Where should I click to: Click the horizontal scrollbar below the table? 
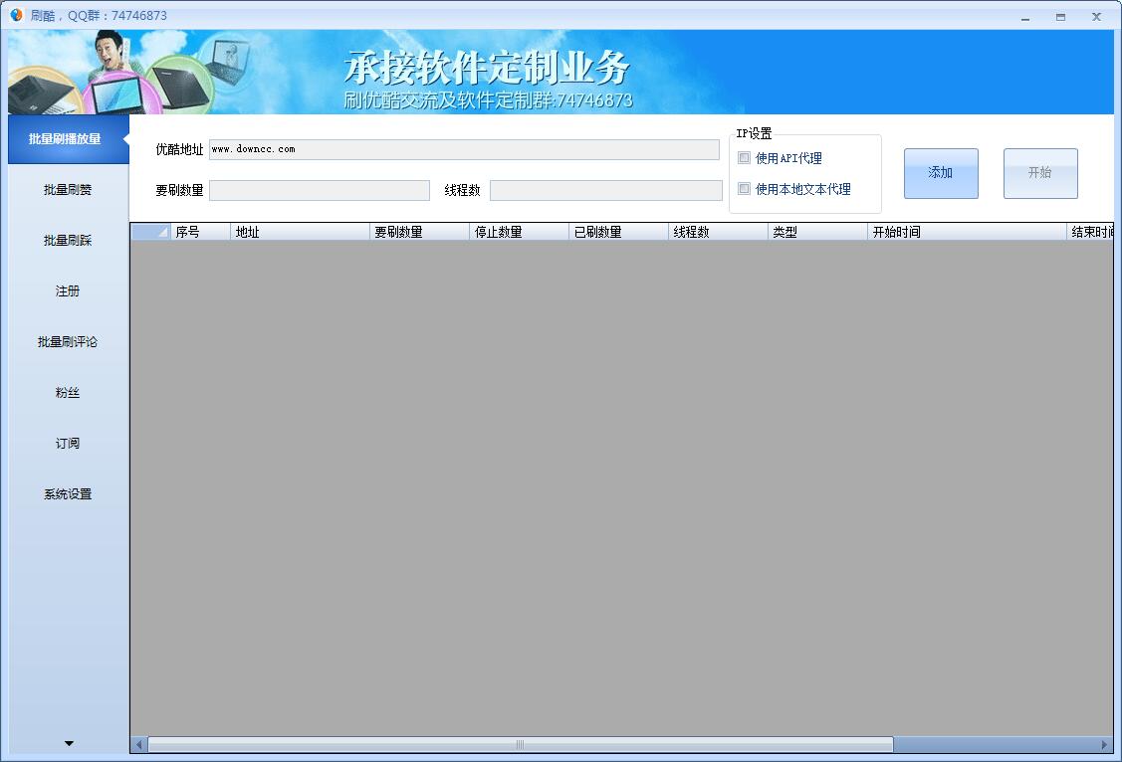tap(518, 743)
